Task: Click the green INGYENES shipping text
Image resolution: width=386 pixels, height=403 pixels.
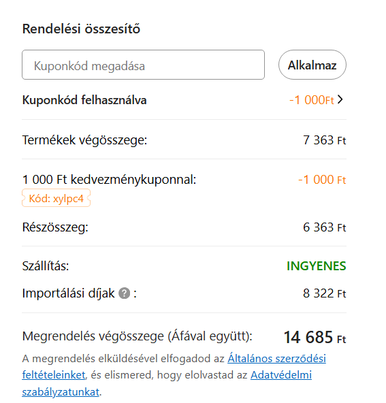Action: click(317, 266)
